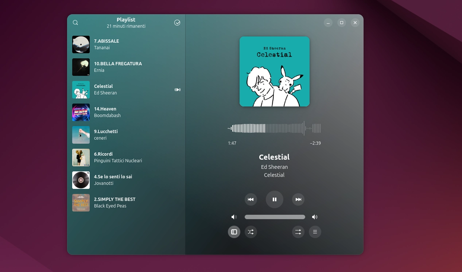Image resolution: width=462 pixels, height=272 pixels.
Task: Click '21 minuti rimanenti' subtitle
Action: [126, 26]
